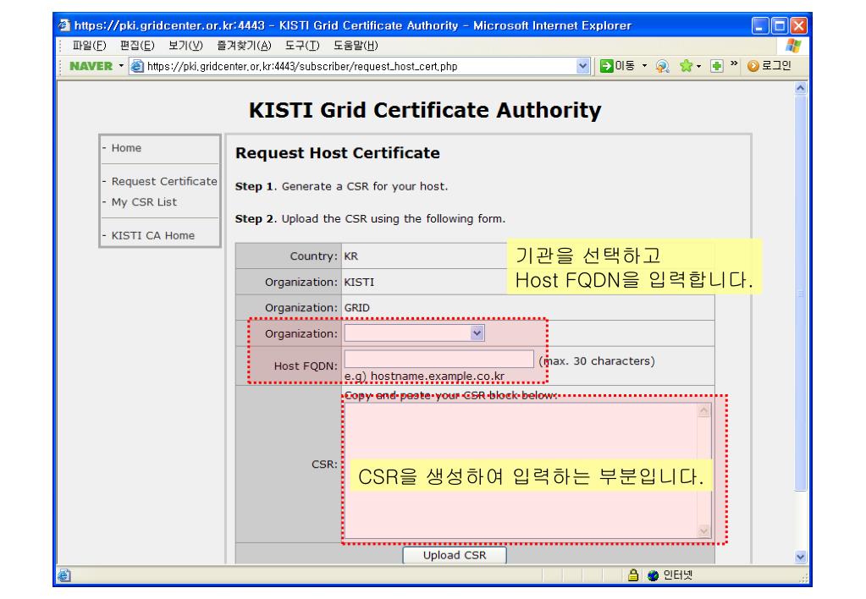Click the 'e.g) hostname.example.co.kr' hint text

click(x=424, y=376)
